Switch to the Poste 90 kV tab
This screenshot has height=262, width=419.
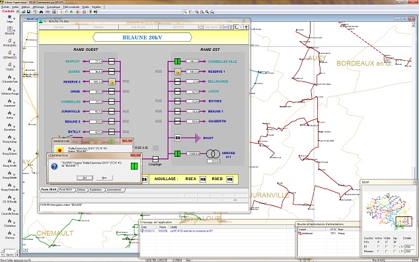65,190
